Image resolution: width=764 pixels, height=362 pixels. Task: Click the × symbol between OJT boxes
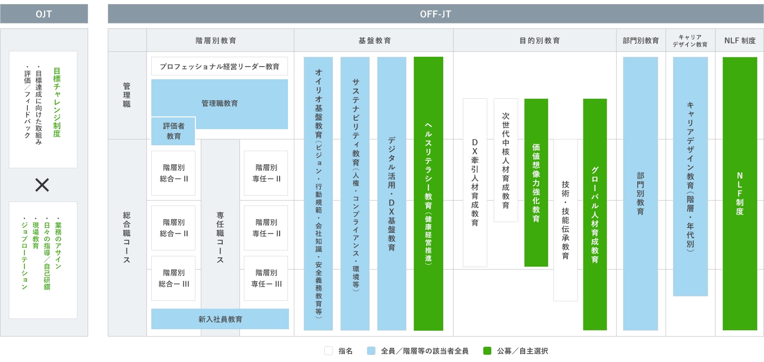pyautogui.click(x=43, y=185)
